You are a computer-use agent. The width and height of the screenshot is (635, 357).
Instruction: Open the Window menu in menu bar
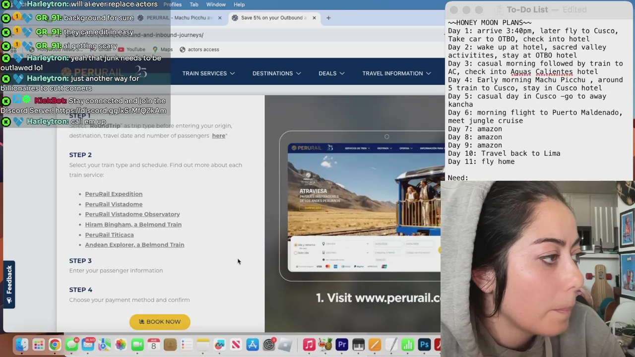point(216,4)
